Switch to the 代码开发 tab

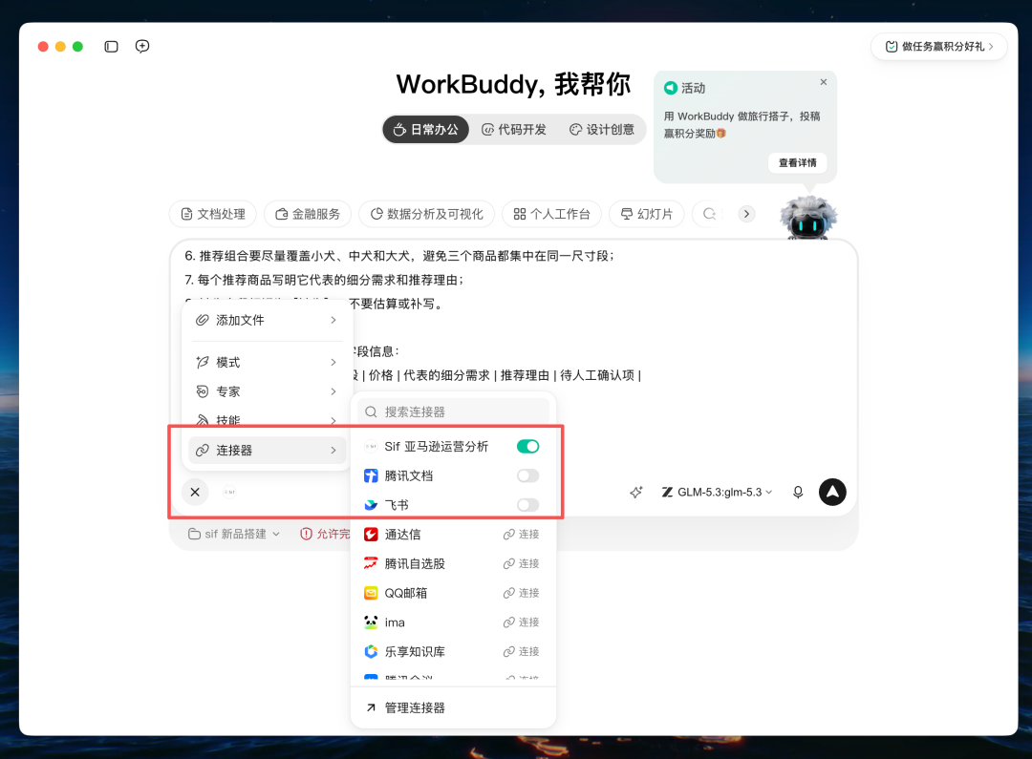(514, 130)
